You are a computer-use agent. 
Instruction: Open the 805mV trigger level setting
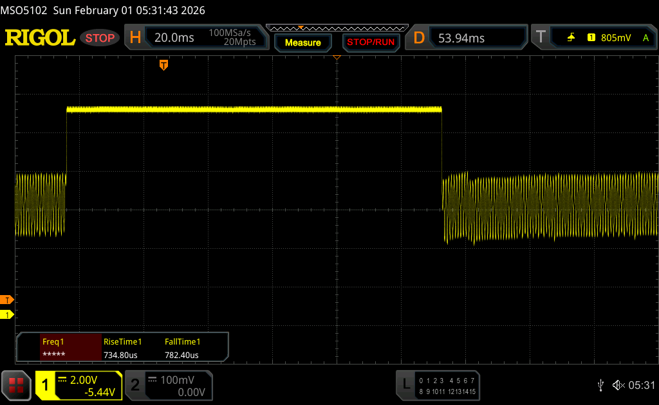616,38
